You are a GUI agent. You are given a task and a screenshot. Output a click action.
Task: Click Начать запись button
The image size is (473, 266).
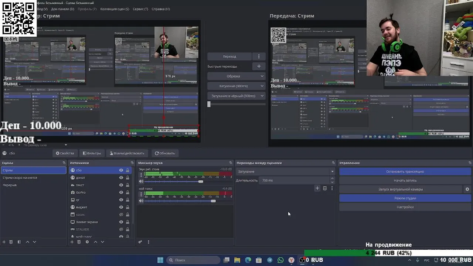pyautogui.click(x=405, y=180)
